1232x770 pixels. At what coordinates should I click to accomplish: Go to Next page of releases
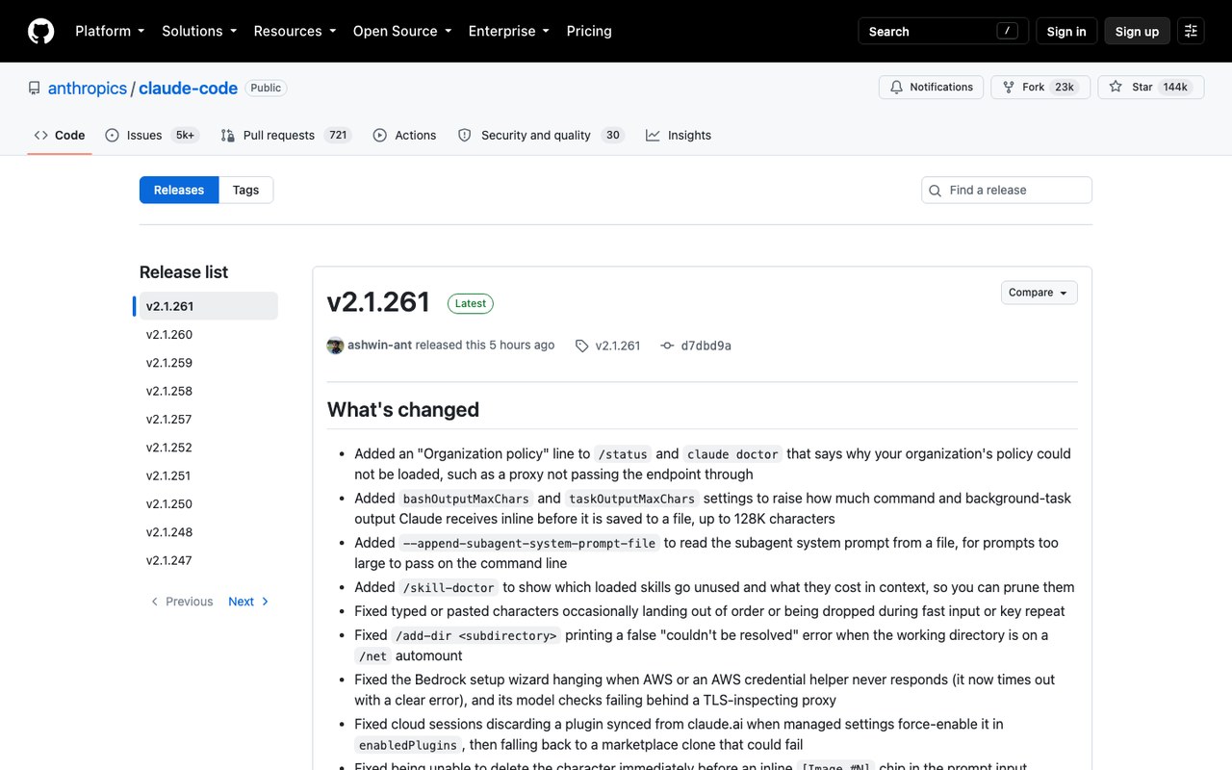pos(249,602)
